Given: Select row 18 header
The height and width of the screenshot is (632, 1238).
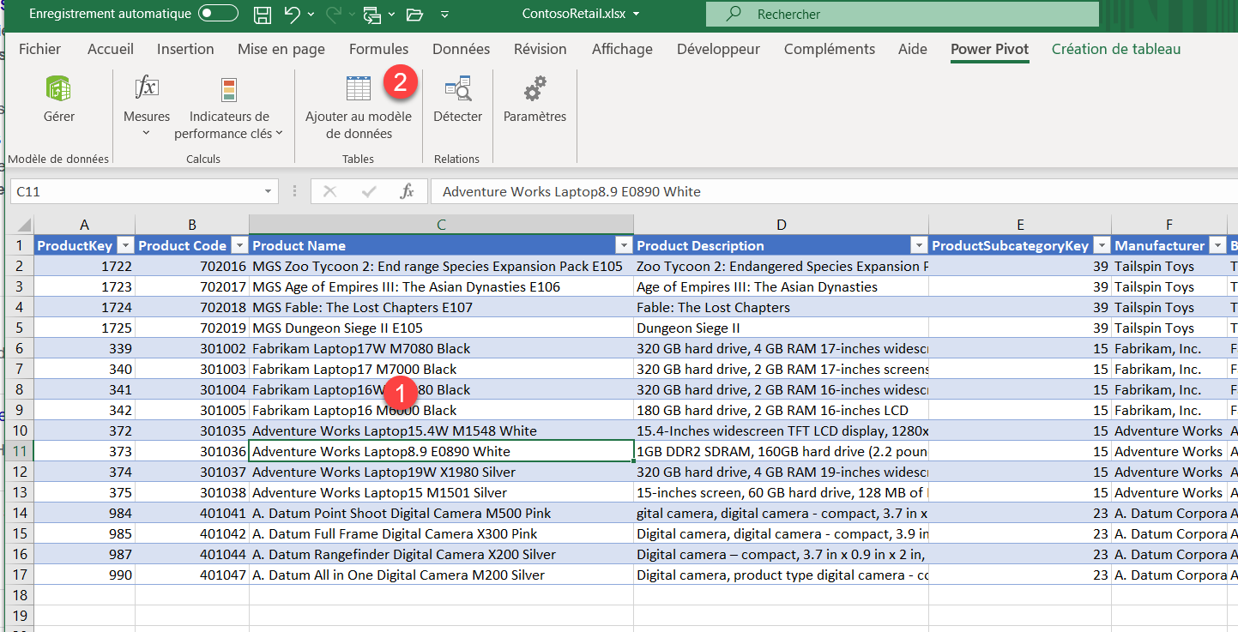Looking at the screenshot, I should [x=19, y=595].
